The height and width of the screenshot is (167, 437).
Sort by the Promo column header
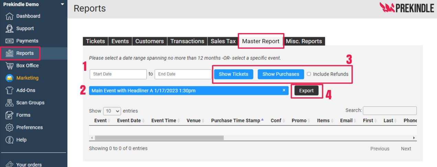[301, 121]
